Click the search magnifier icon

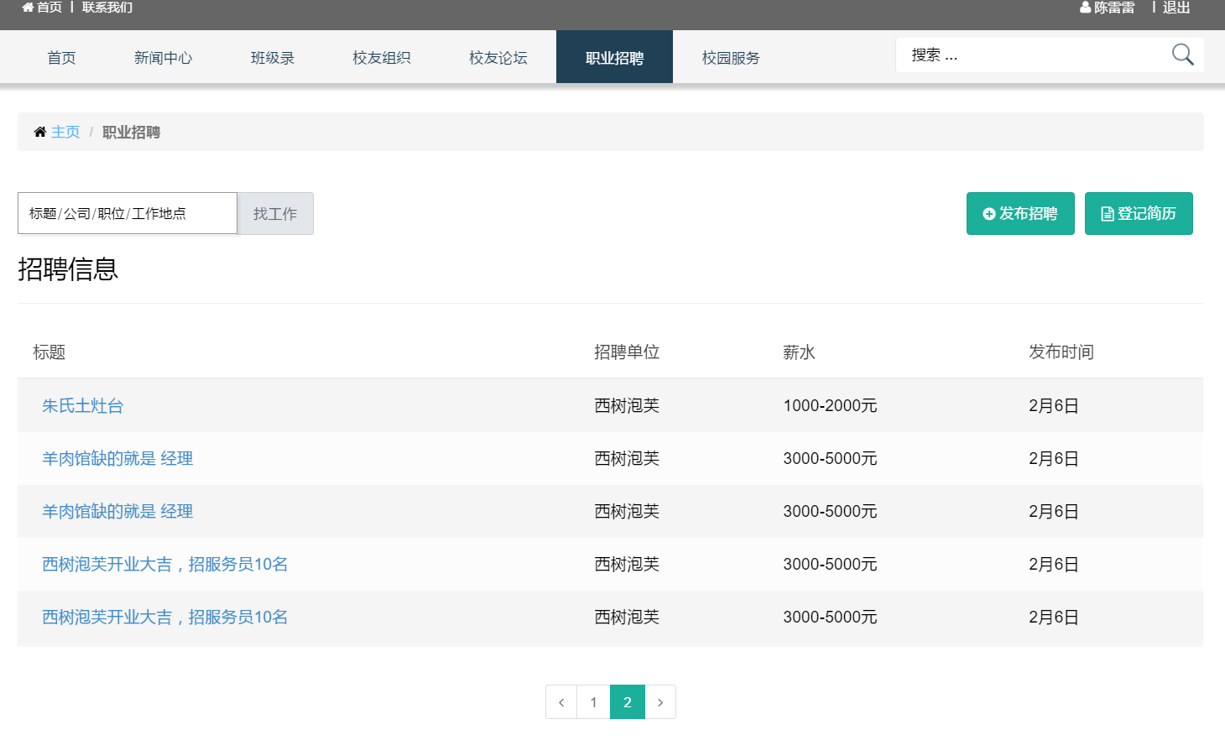(1182, 55)
